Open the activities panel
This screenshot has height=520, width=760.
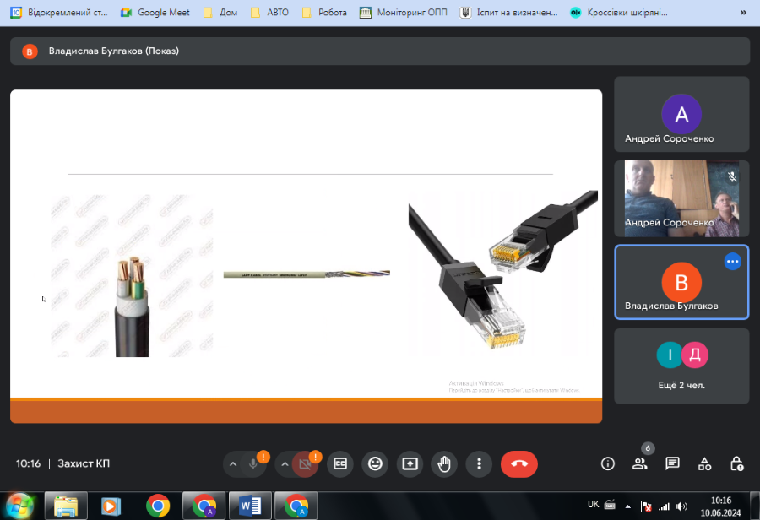click(704, 463)
